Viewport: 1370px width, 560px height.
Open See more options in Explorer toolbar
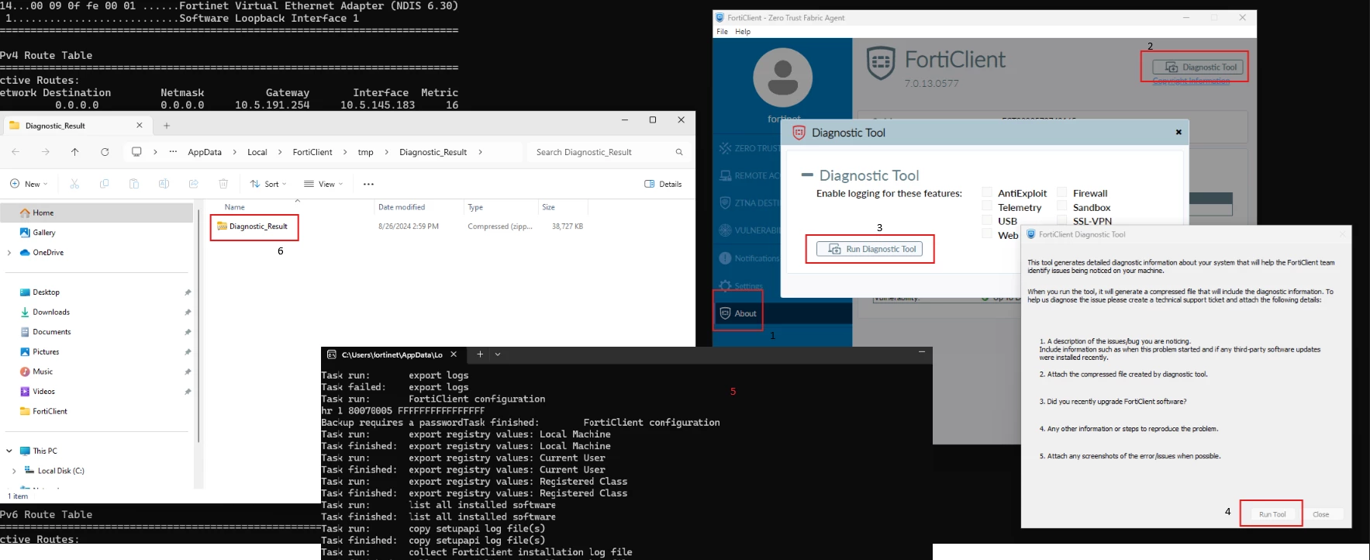click(x=368, y=184)
